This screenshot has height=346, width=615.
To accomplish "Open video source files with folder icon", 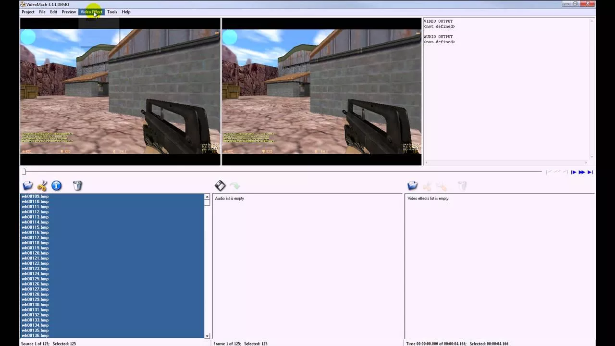I will (28, 185).
